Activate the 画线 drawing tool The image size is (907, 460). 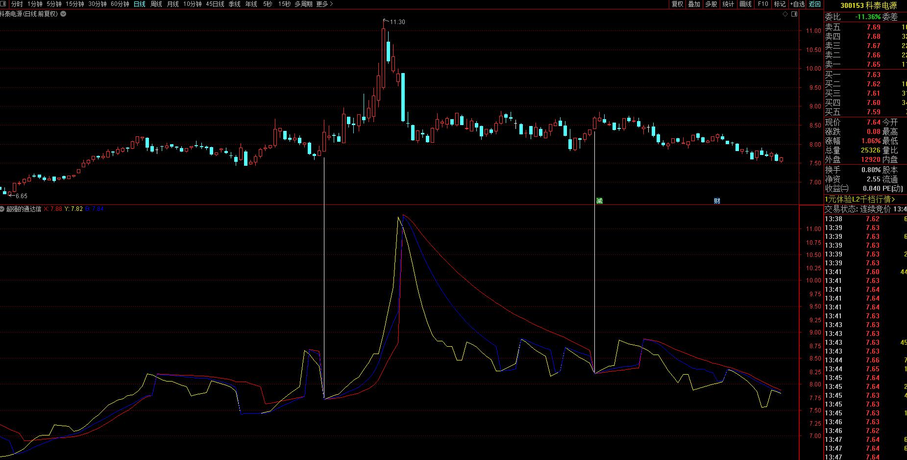pyautogui.click(x=746, y=4)
